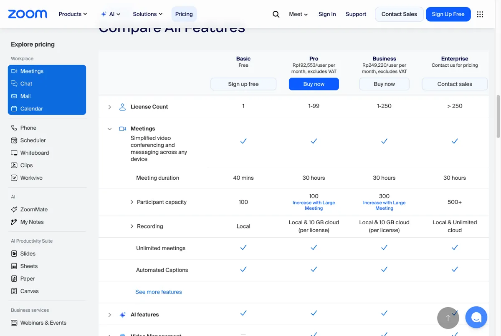Open the chat support bubble button
This screenshot has width=501, height=336.
pos(476,318)
